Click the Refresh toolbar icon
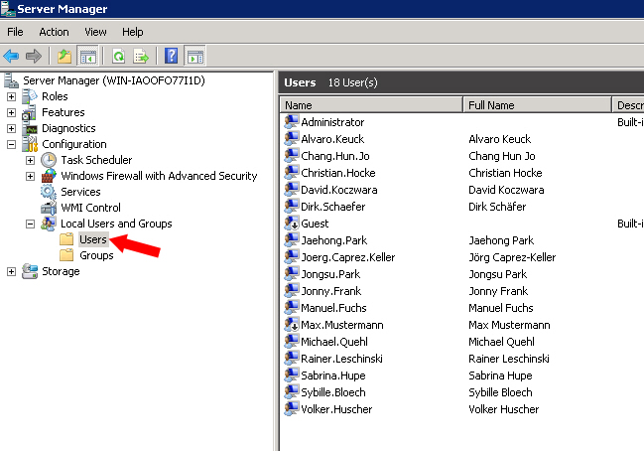This screenshot has width=644, height=451. click(x=119, y=56)
